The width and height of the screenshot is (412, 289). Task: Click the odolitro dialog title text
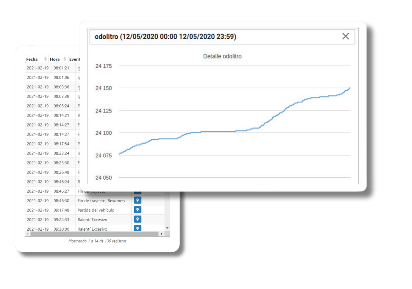coord(165,37)
